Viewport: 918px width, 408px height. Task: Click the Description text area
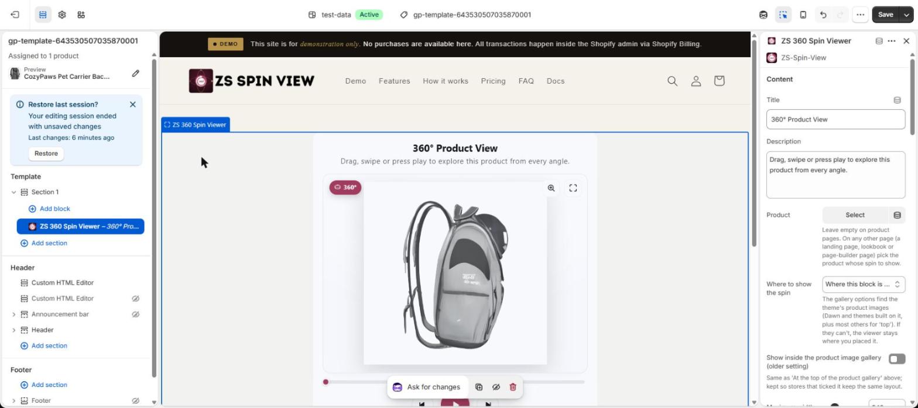[x=835, y=175]
